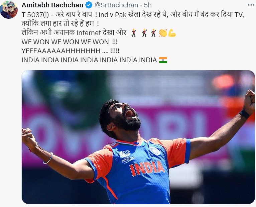
Task: Click the T 5037(i) tweet number text
Action: point(35,15)
